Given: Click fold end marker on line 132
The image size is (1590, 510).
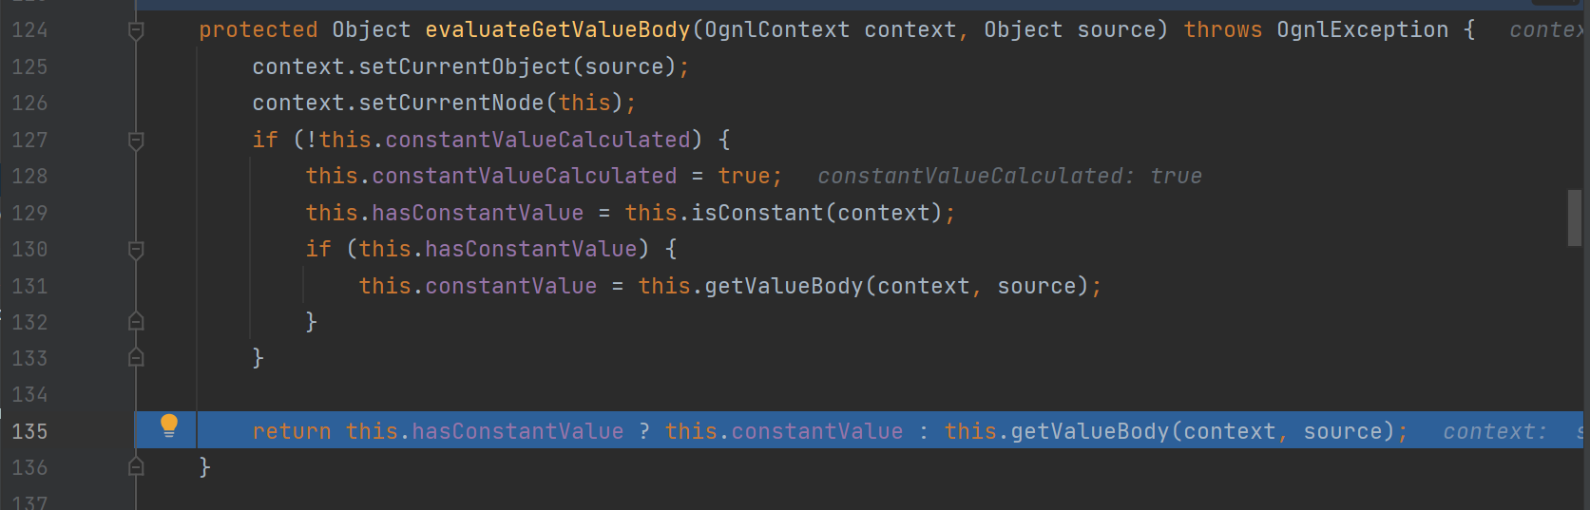Looking at the screenshot, I should (x=136, y=322).
